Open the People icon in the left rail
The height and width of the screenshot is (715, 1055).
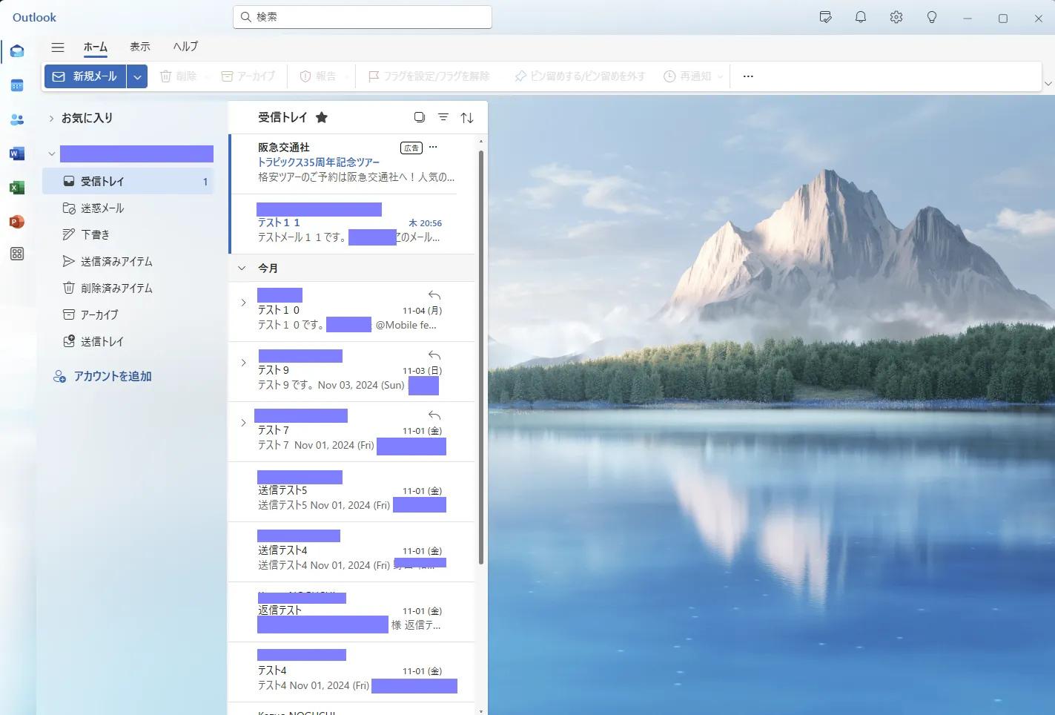pos(16,119)
